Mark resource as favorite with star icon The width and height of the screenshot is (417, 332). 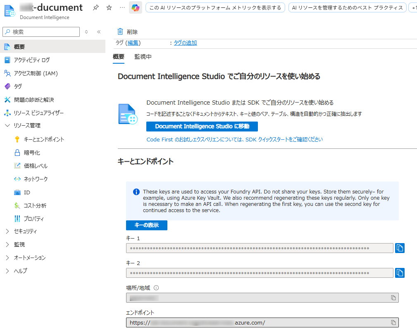click(x=109, y=8)
